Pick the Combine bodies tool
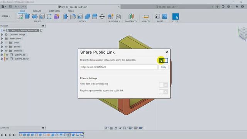This screenshot has height=139, width=247. pyautogui.click(x=88, y=16)
